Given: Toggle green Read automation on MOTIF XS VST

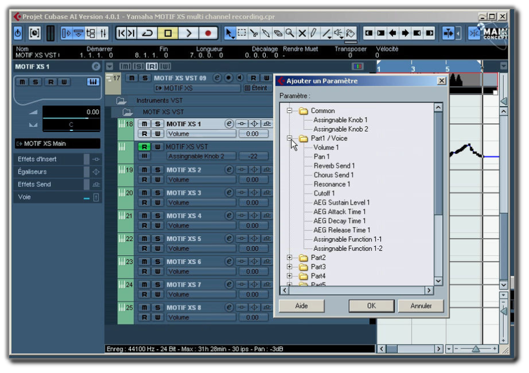Looking at the screenshot, I should [144, 147].
